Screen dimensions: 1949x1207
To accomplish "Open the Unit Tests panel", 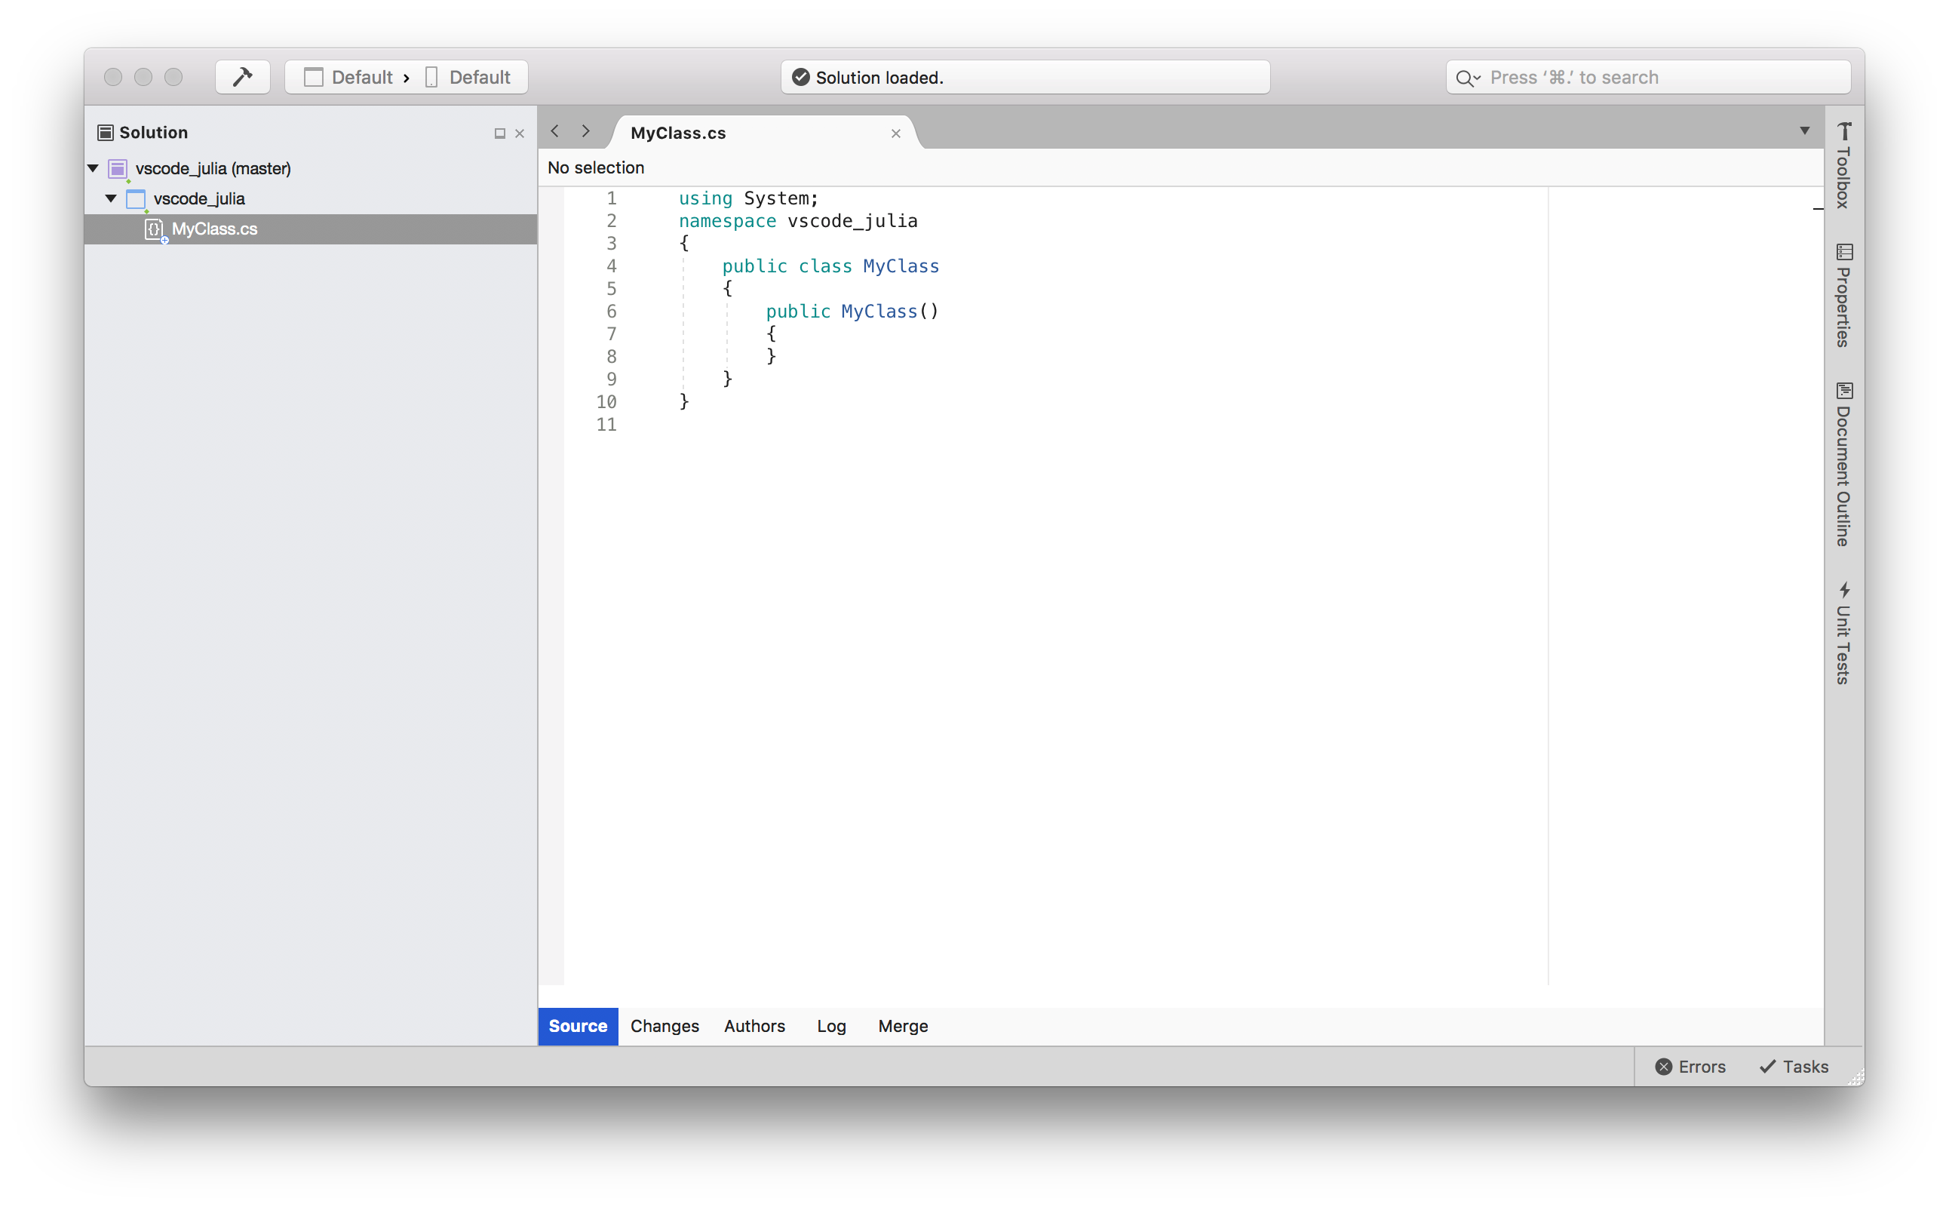I will pyautogui.click(x=1844, y=631).
